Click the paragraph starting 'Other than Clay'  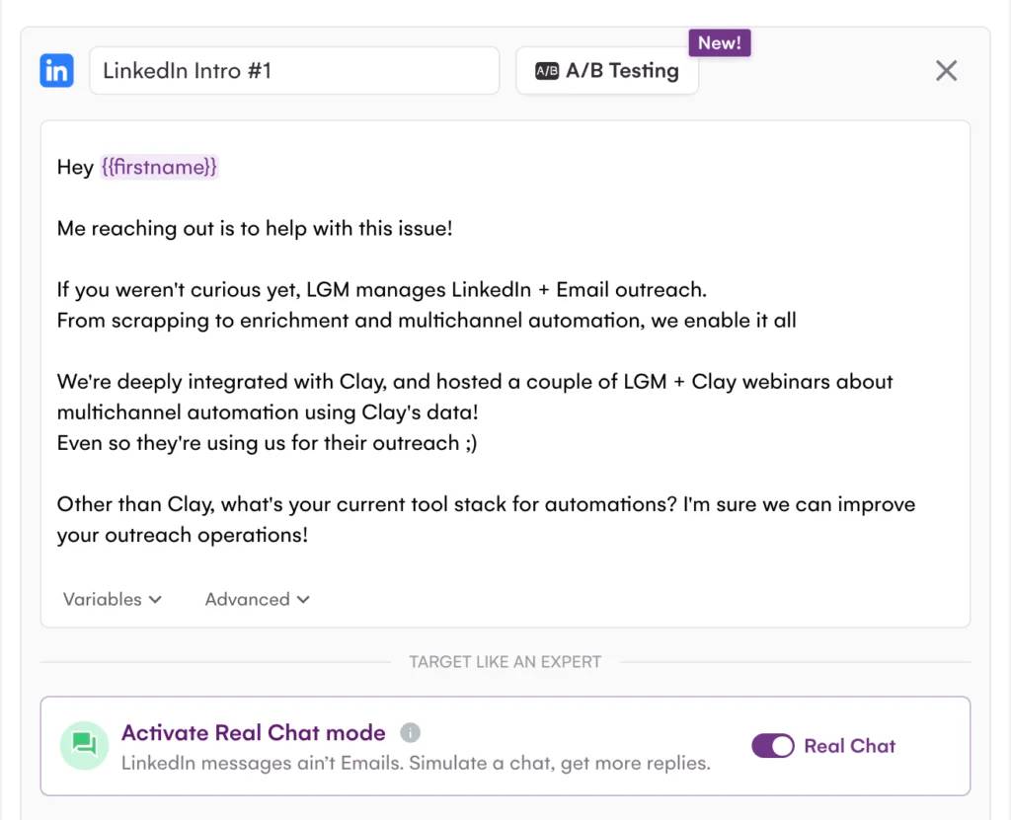click(486, 504)
